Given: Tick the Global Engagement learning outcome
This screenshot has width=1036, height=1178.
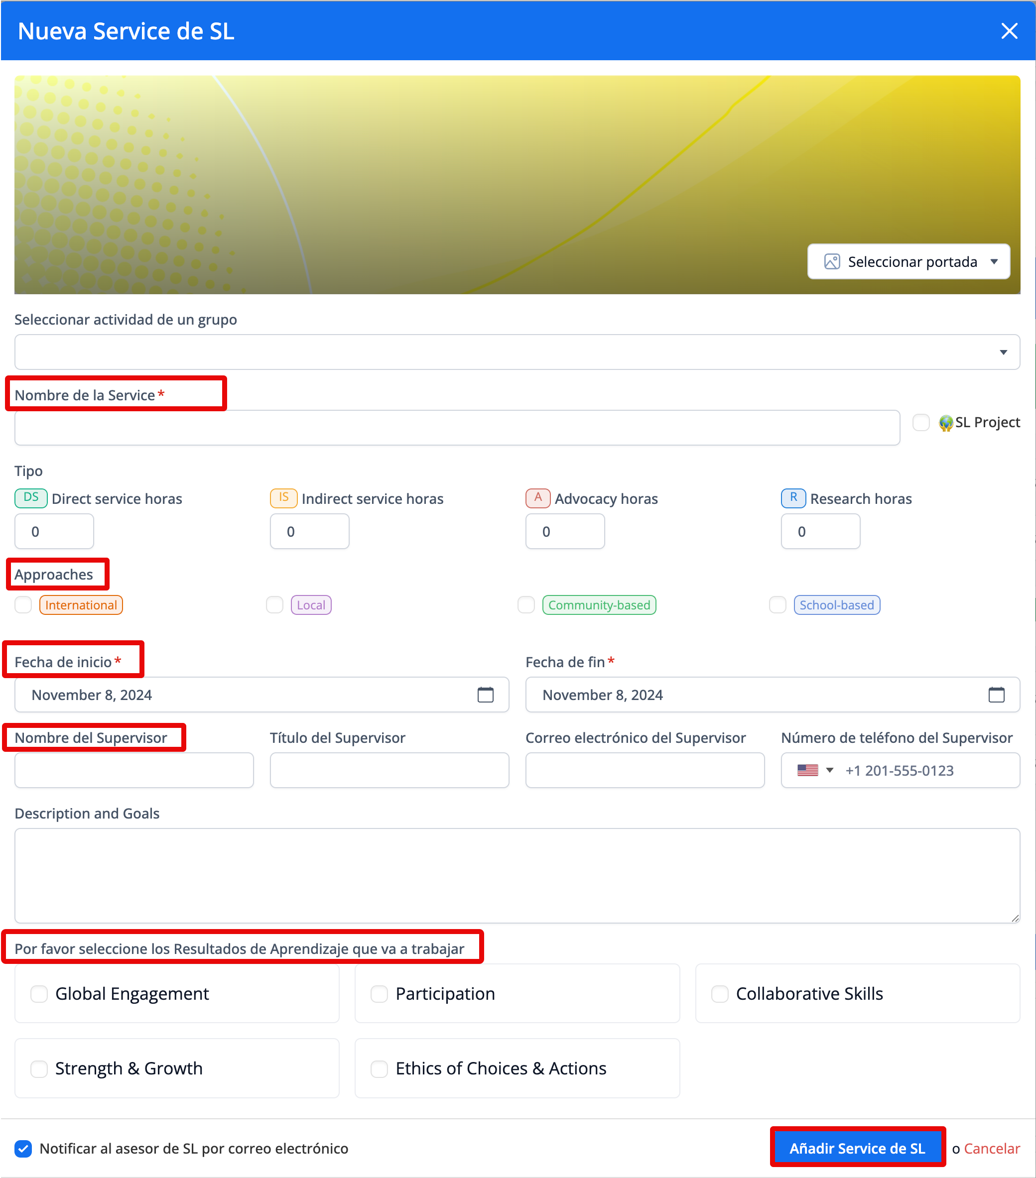Looking at the screenshot, I should tap(39, 994).
